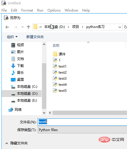Expand chevron after 本地磁盘 (D:) breadcrumb

point(68,27)
